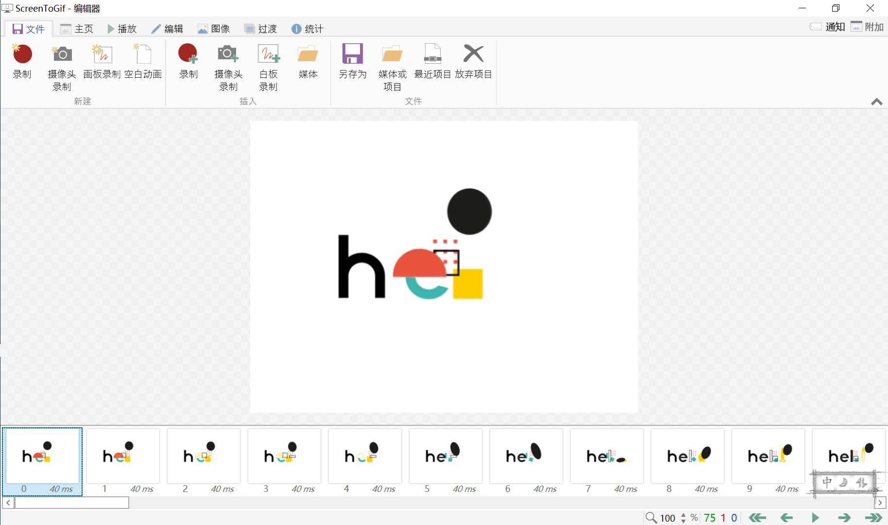The height and width of the screenshot is (525, 888).
Task: Go to next frame arrow
Action: [844, 518]
